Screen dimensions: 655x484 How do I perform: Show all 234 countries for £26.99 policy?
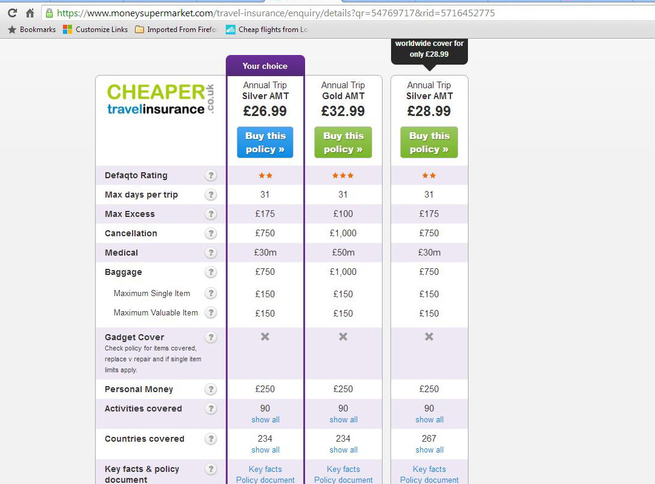pyautogui.click(x=265, y=450)
